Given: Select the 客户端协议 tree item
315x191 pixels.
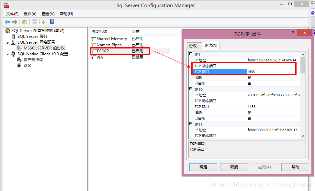Looking at the screenshot, I should [x=33, y=60].
